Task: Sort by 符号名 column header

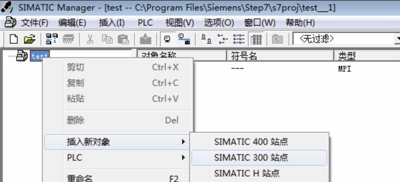Action: tap(281, 56)
